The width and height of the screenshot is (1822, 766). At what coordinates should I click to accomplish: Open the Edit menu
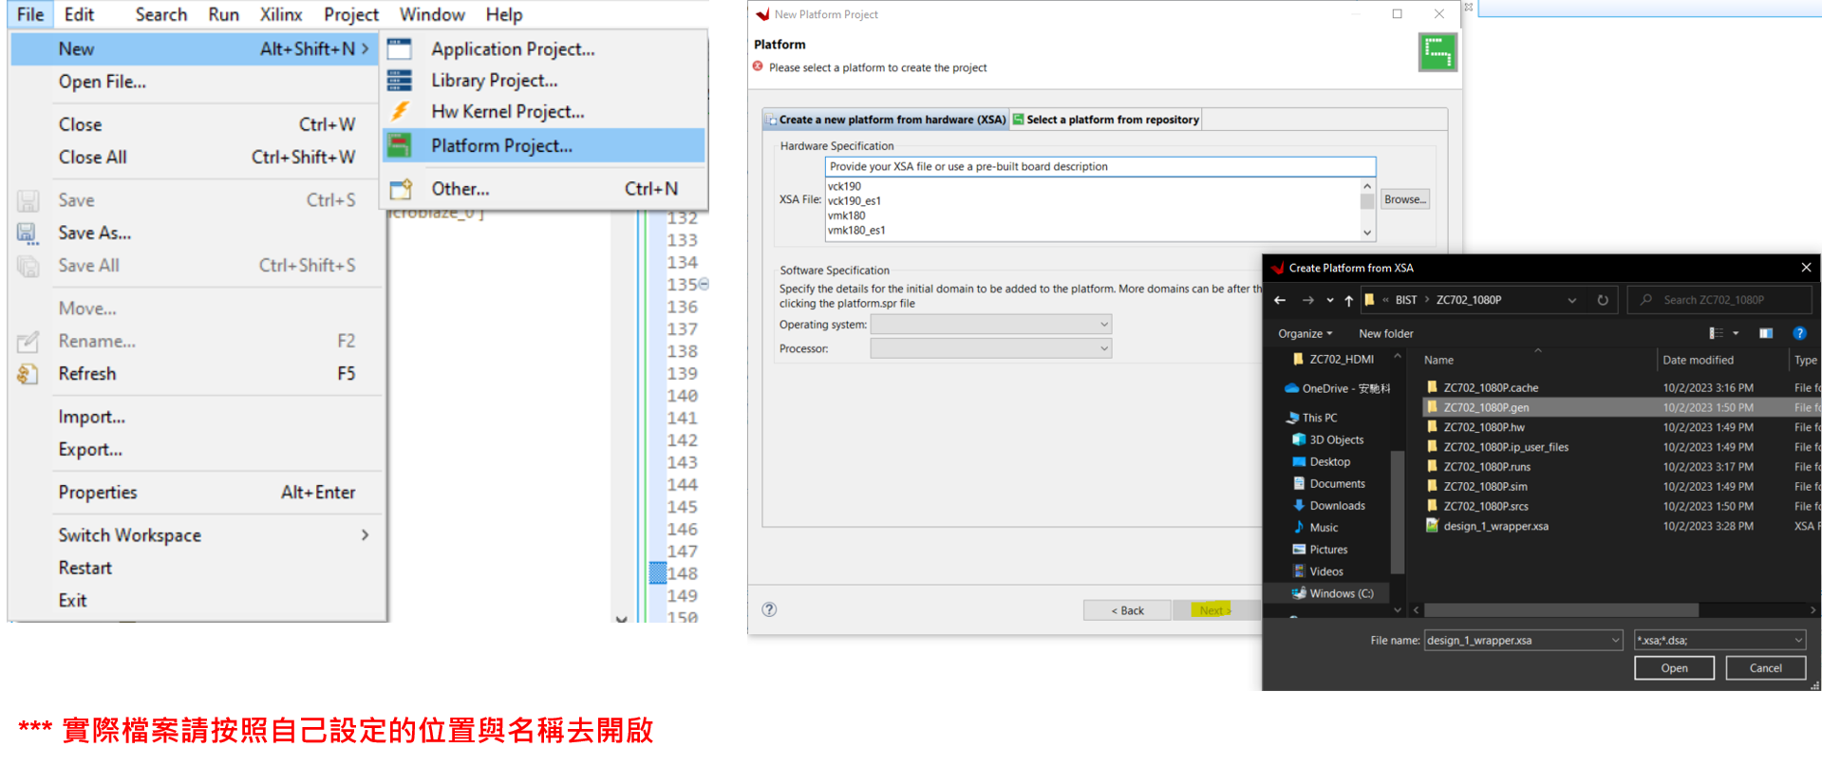[79, 14]
